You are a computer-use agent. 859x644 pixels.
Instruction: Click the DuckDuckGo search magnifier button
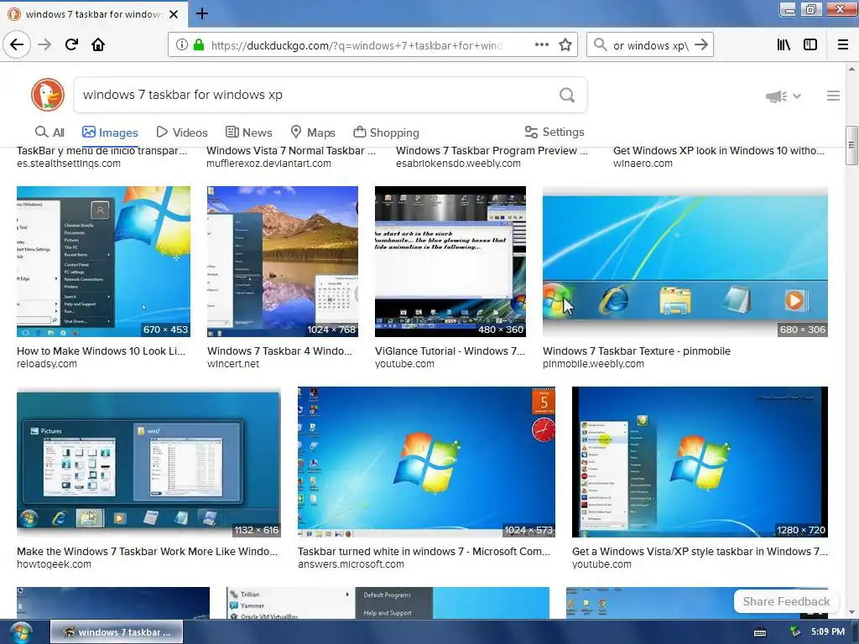[x=567, y=96]
